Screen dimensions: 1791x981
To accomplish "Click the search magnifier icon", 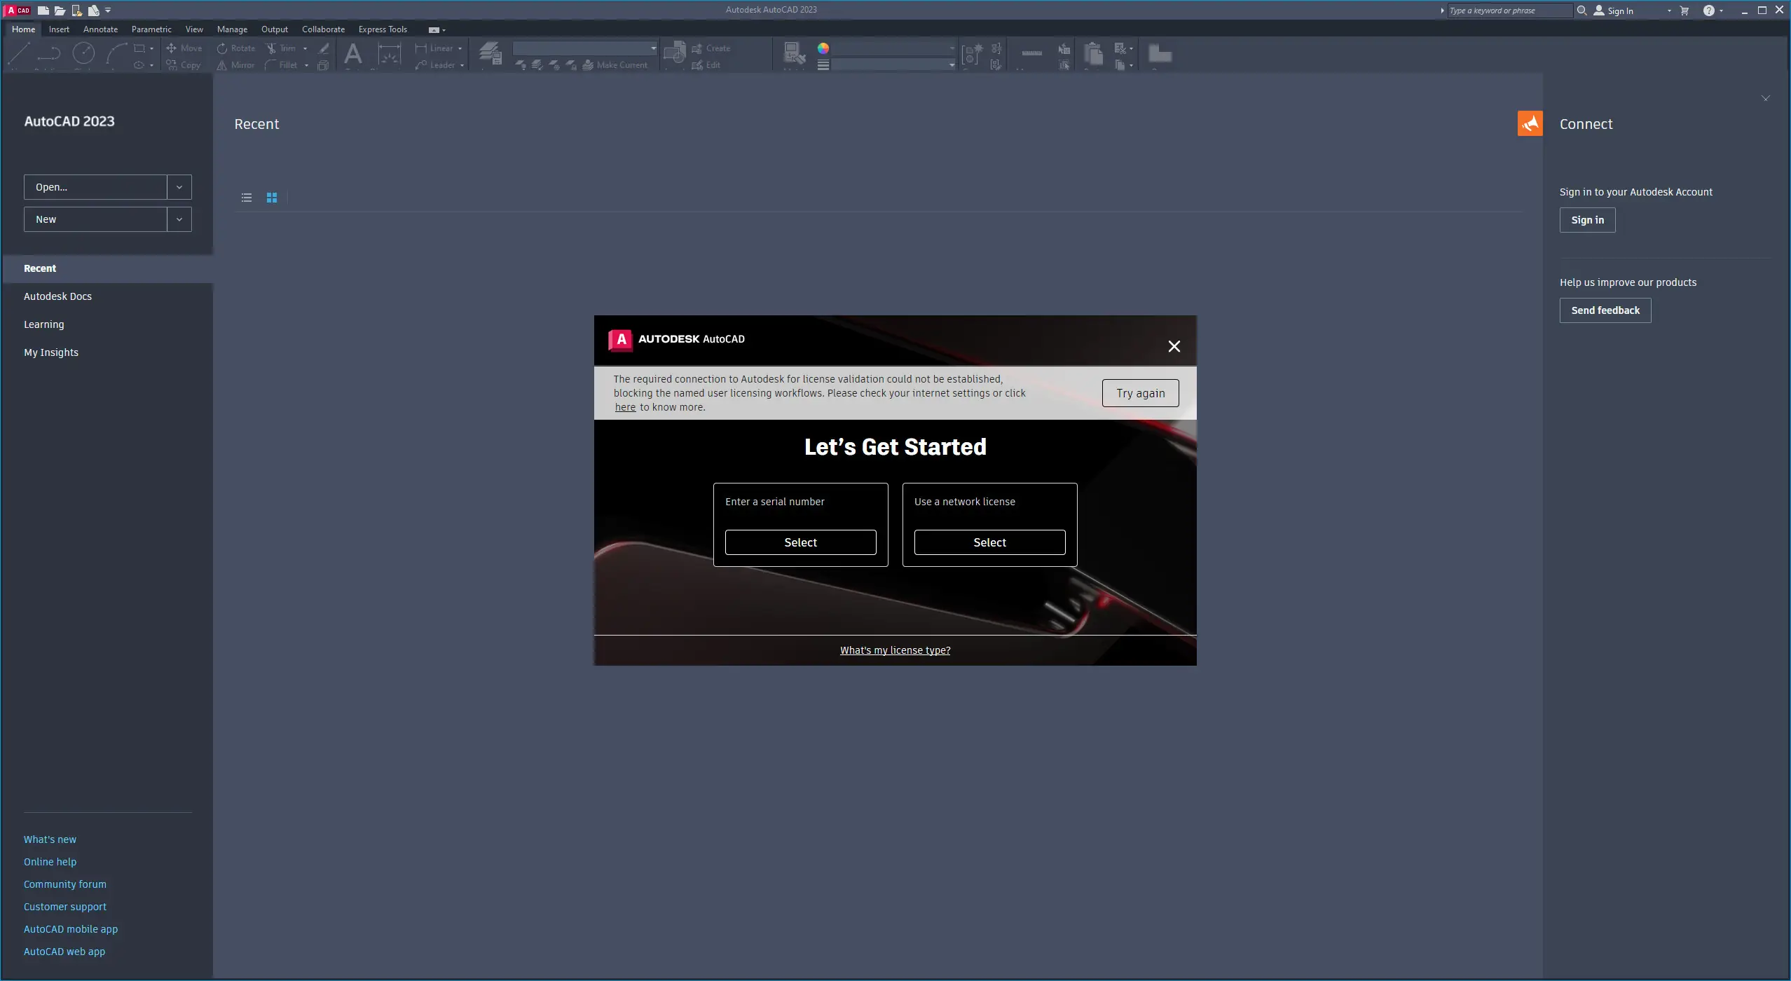I will coord(1581,11).
